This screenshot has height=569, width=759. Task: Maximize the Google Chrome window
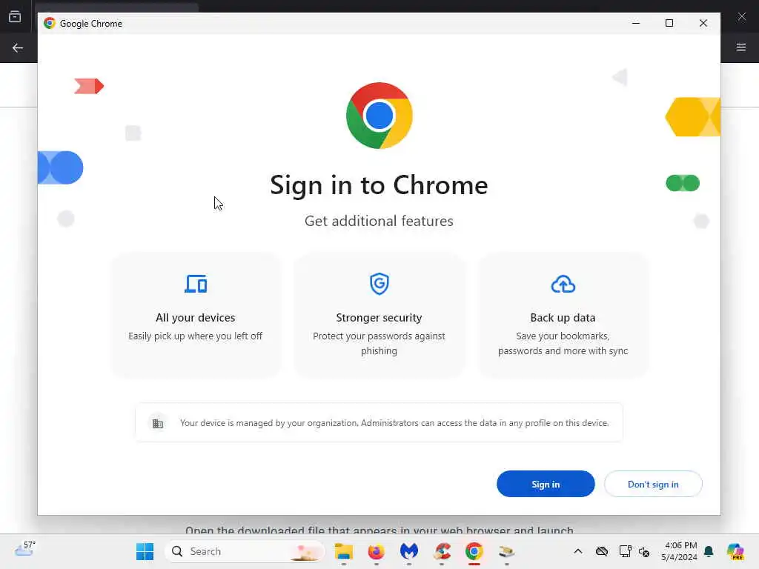(669, 23)
